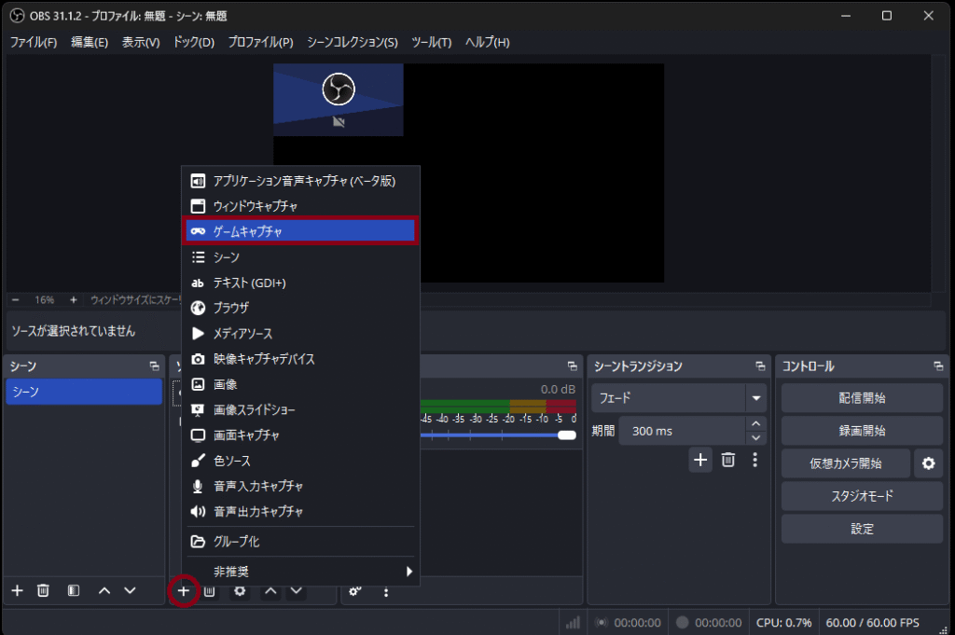Screen dimensions: 955x635
Task: Open advanced audio properties gear icon
Action: [354, 591]
